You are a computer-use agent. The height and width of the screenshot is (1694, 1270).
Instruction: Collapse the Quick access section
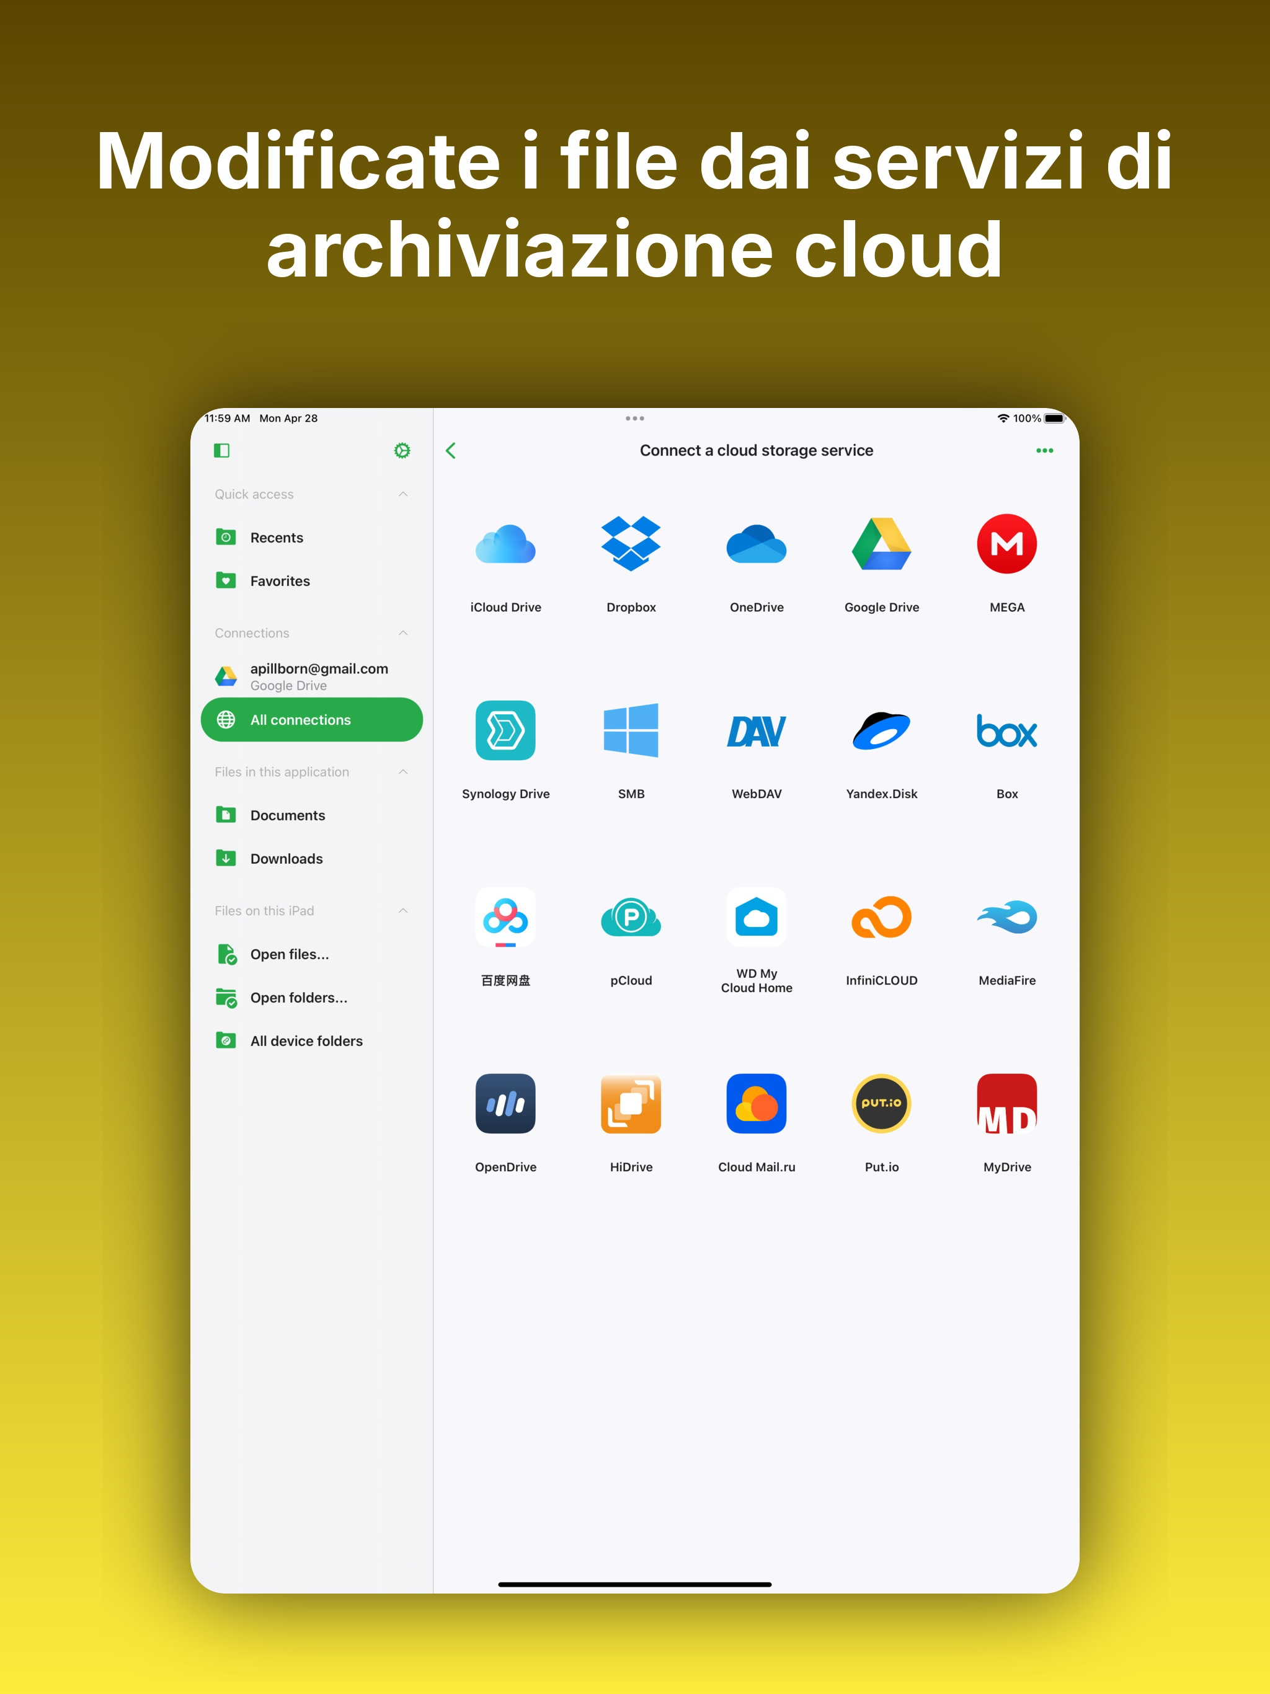(403, 494)
